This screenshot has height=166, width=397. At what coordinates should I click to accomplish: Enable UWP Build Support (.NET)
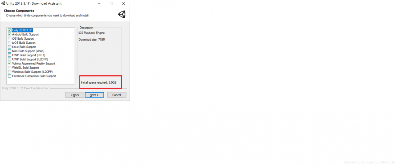tap(10, 55)
